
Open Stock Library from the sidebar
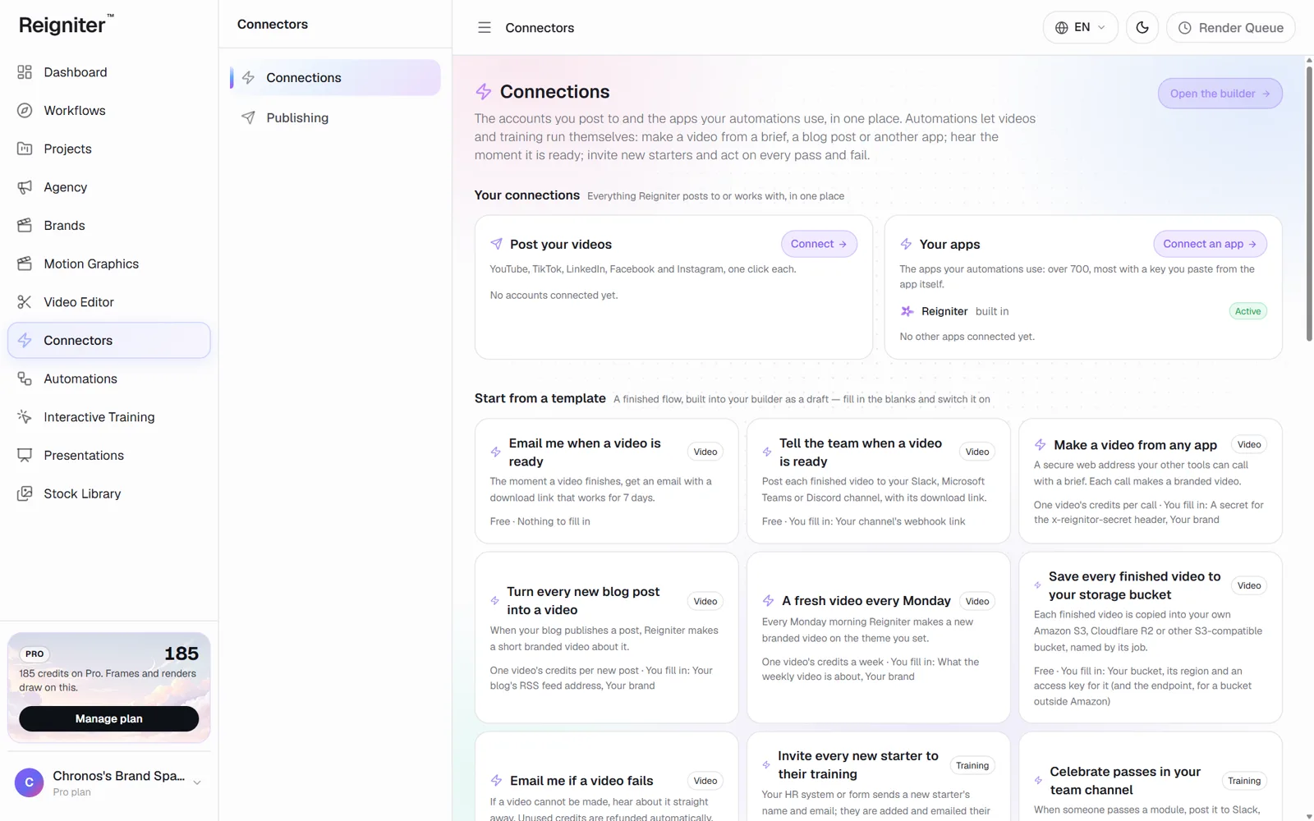pos(109,493)
